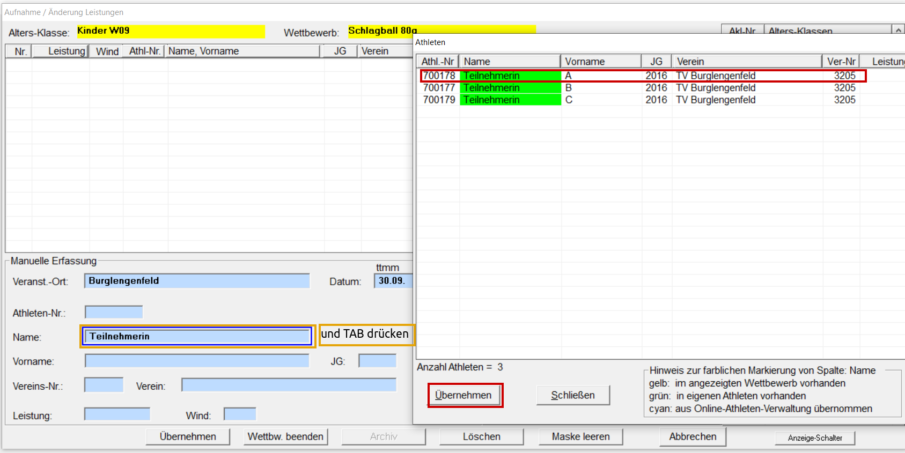Viewport: 905px width, 453px height.
Task: Clear the form with Maske leeren
Action: 580,436
